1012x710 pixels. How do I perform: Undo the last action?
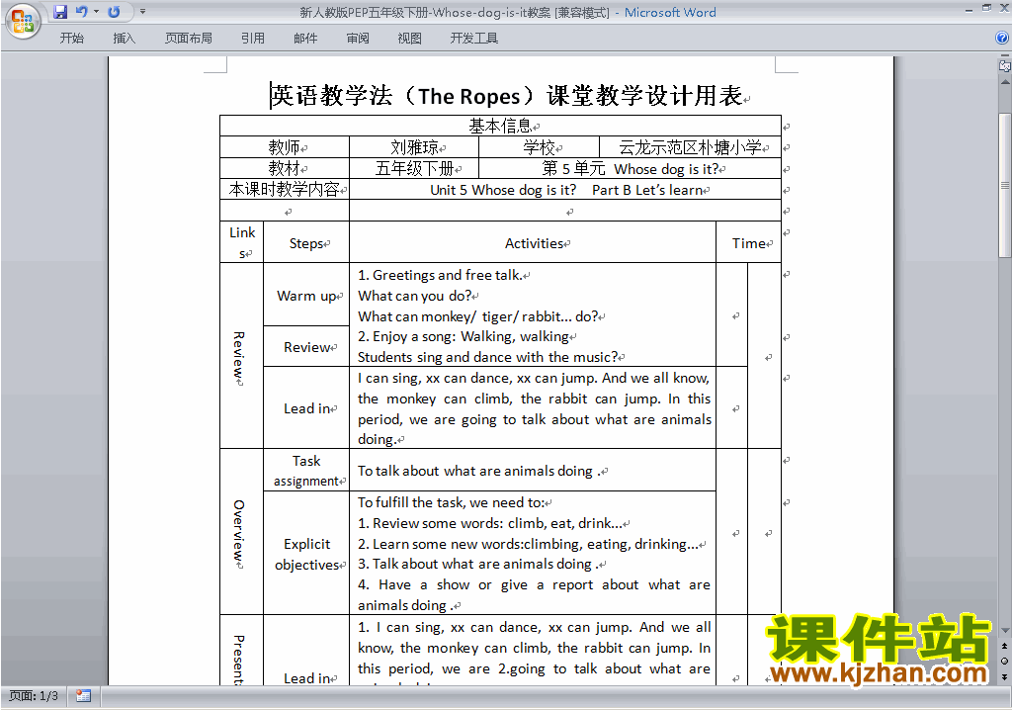coord(81,12)
